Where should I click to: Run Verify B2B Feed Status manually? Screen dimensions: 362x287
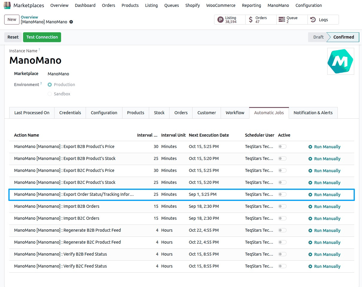[325, 254]
